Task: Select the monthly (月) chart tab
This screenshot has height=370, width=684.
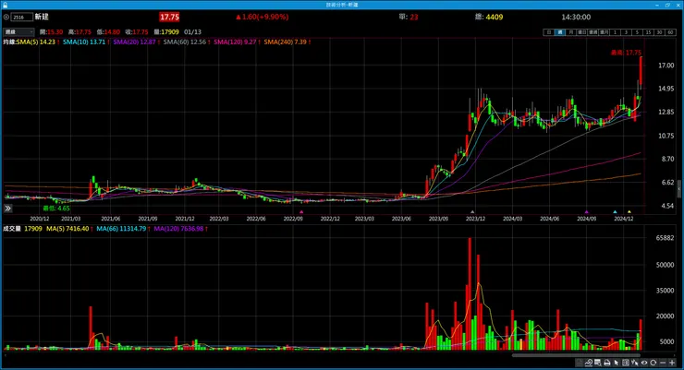Action: click(570, 32)
